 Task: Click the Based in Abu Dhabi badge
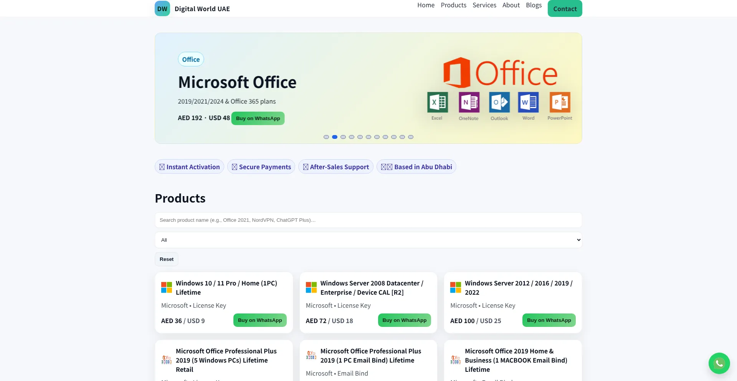click(x=416, y=167)
